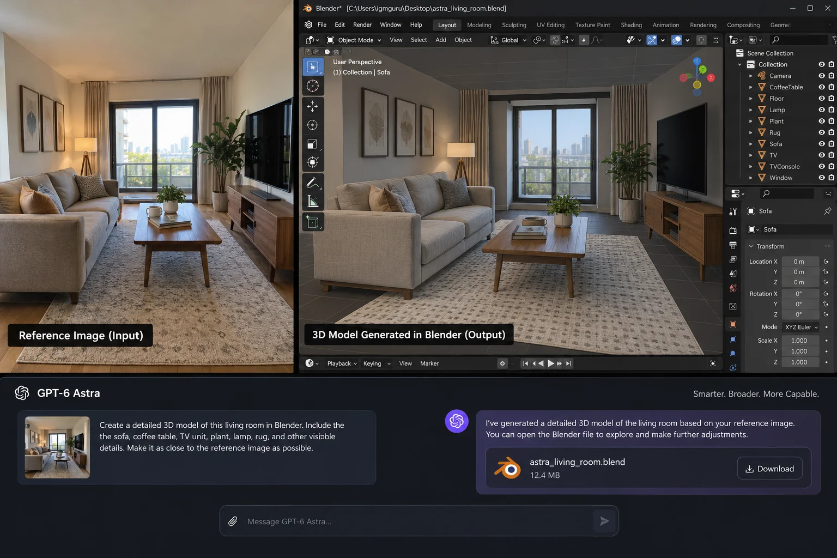The height and width of the screenshot is (558, 837).
Task: Click the outliner search magnifier icon
Action: coord(775,40)
